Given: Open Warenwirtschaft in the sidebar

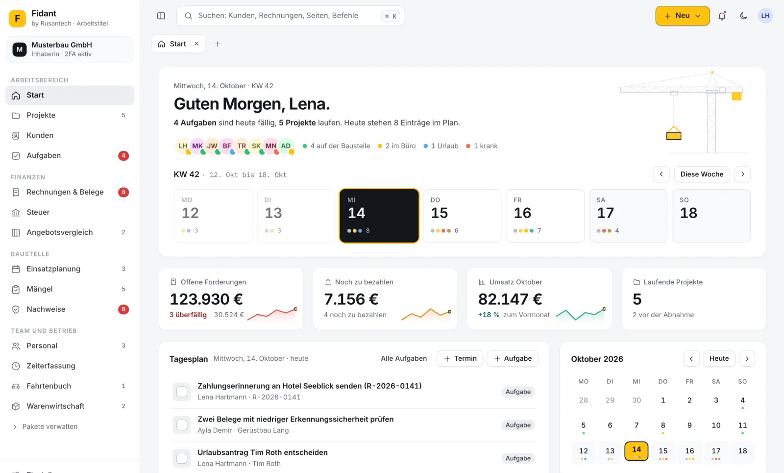Looking at the screenshot, I should coord(70,406).
